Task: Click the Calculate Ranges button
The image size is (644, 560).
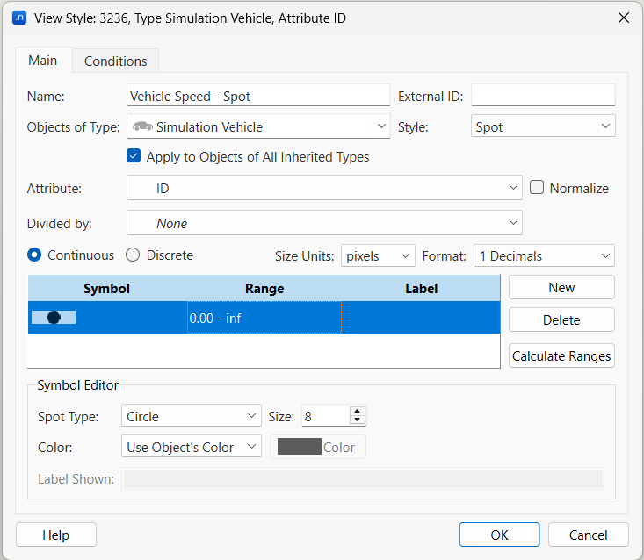Action: pyautogui.click(x=561, y=356)
